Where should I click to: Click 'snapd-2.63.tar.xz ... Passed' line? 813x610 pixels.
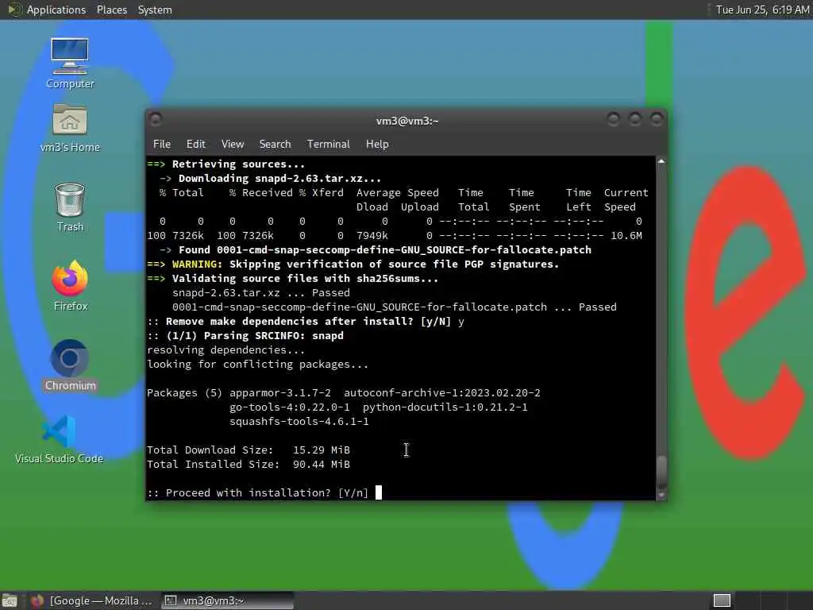(x=261, y=292)
